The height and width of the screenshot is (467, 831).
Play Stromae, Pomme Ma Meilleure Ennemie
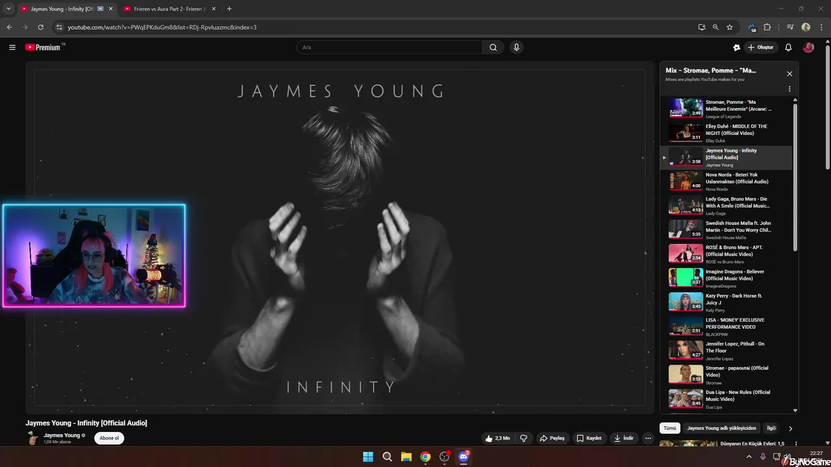pyautogui.click(x=726, y=108)
